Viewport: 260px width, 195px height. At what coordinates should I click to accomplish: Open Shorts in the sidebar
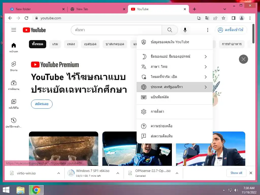14,66
